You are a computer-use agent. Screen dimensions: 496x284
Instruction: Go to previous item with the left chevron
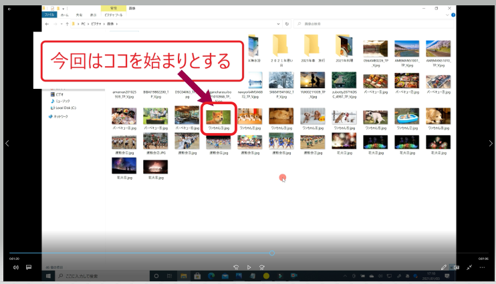point(5,143)
